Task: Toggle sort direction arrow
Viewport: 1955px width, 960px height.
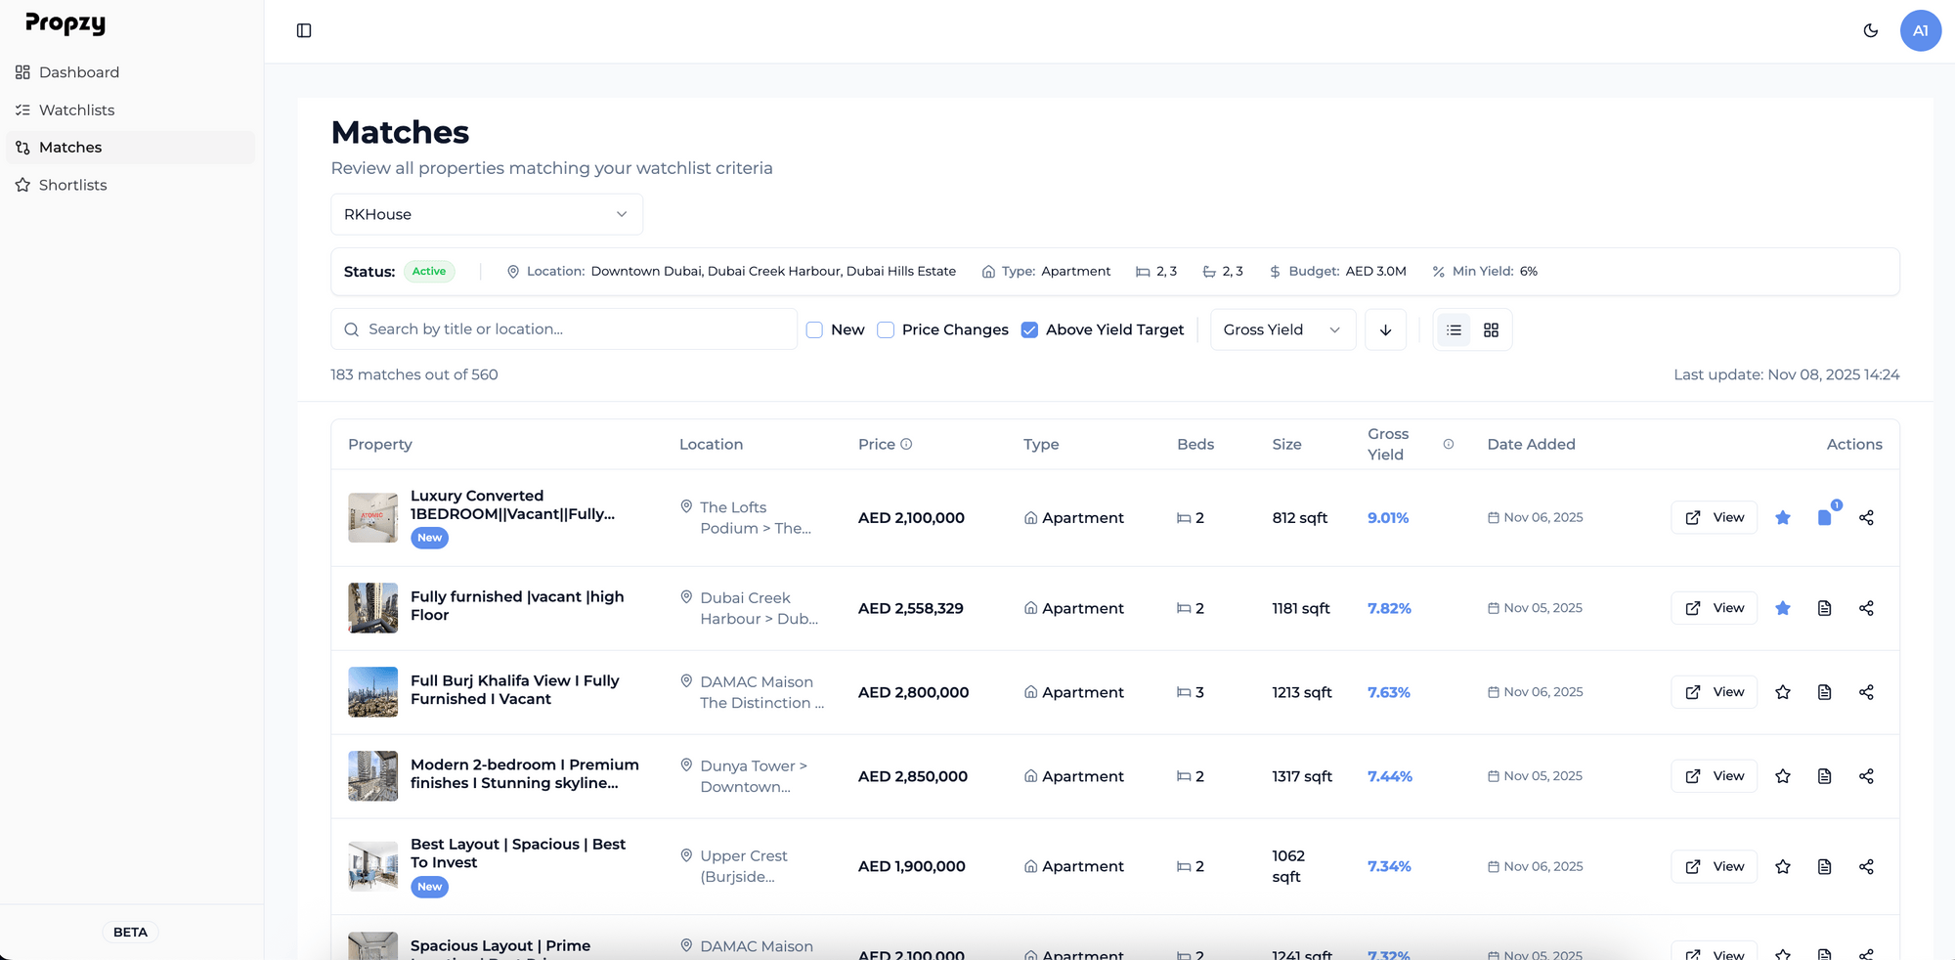Action: click(x=1385, y=330)
